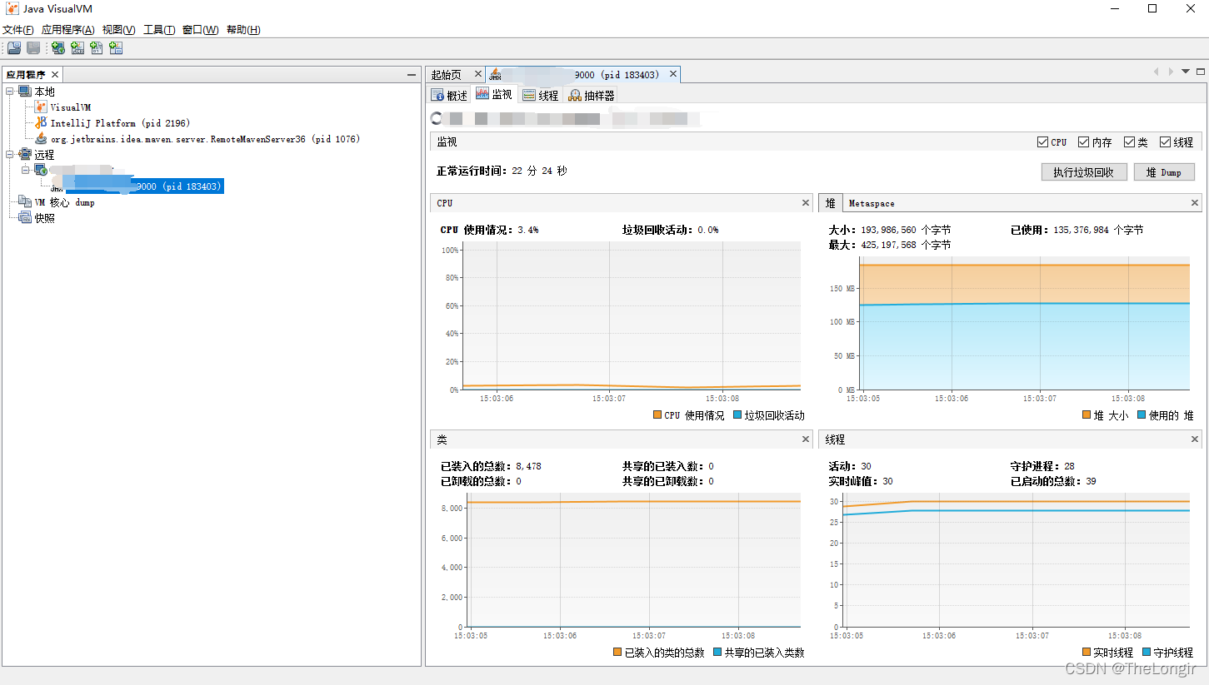Close the 起始页 tab

pyautogui.click(x=477, y=75)
